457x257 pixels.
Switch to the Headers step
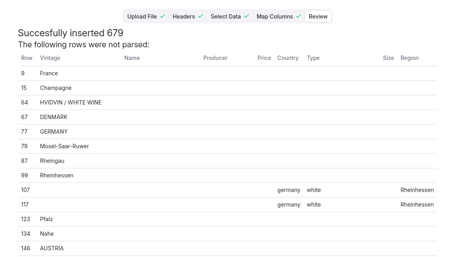(x=184, y=16)
